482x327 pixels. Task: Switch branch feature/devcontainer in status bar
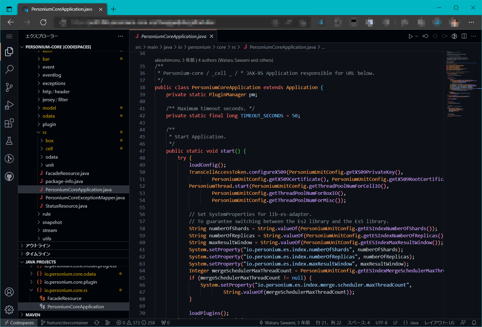point(64,323)
